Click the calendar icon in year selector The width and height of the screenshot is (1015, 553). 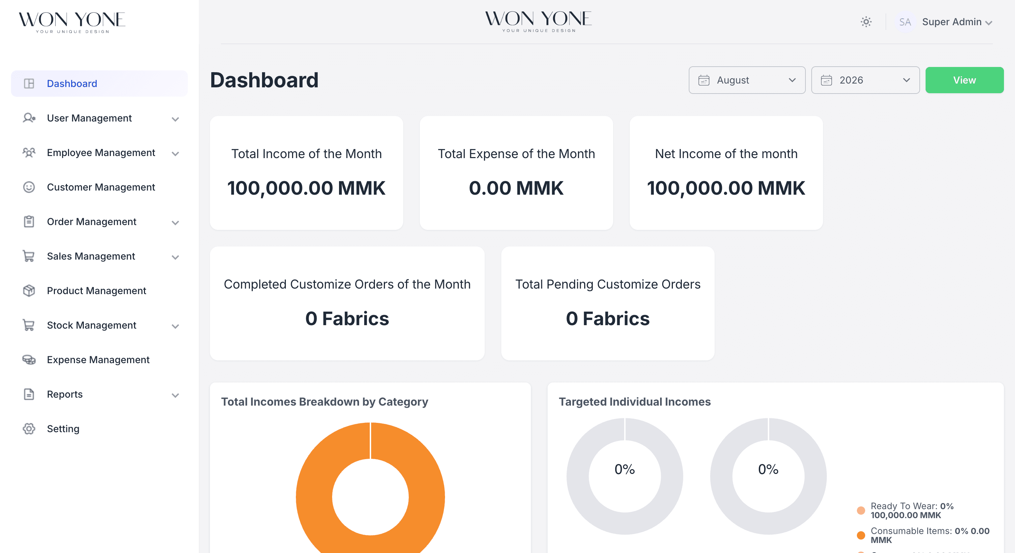(x=826, y=80)
